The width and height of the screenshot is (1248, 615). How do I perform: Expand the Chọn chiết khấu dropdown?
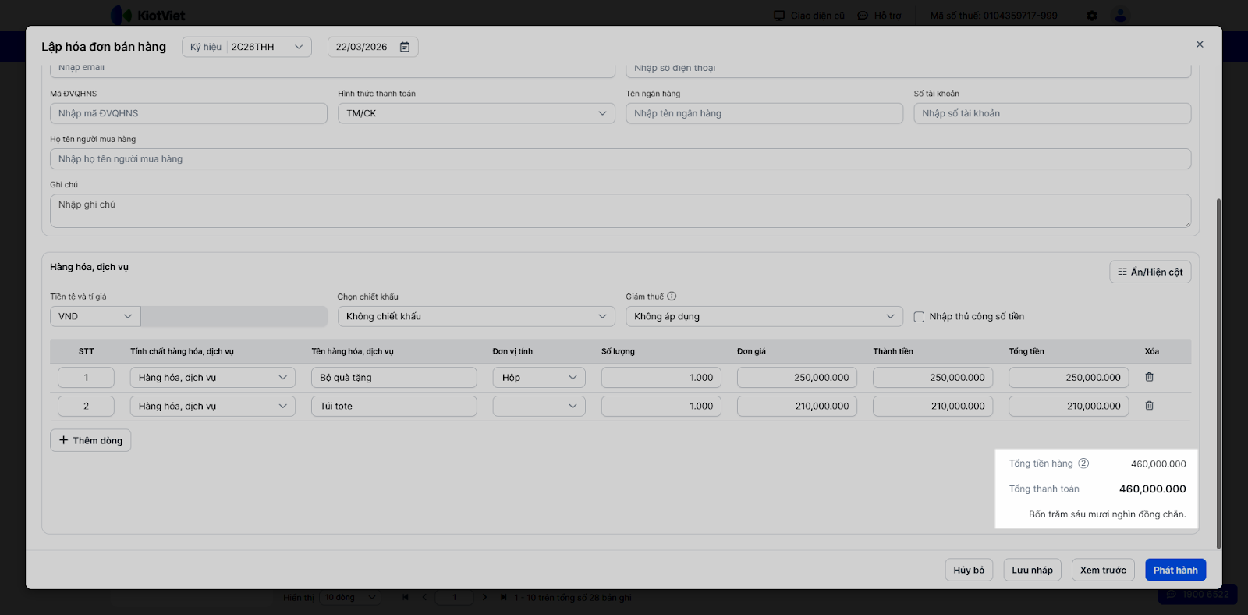point(476,316)
